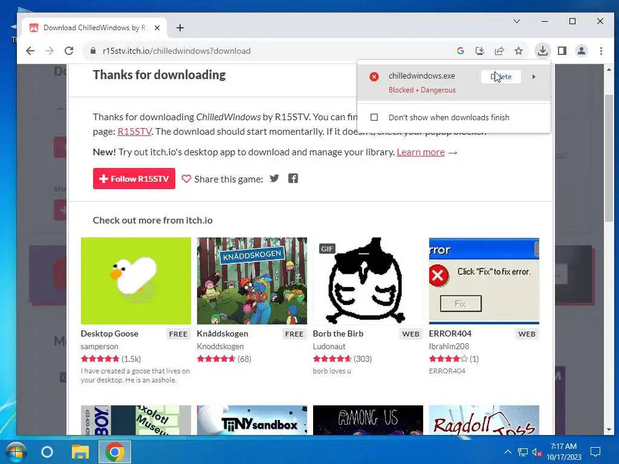Click the page vertical scrollbar thumb
Viewport: 619px width, 464px height.
609,158
